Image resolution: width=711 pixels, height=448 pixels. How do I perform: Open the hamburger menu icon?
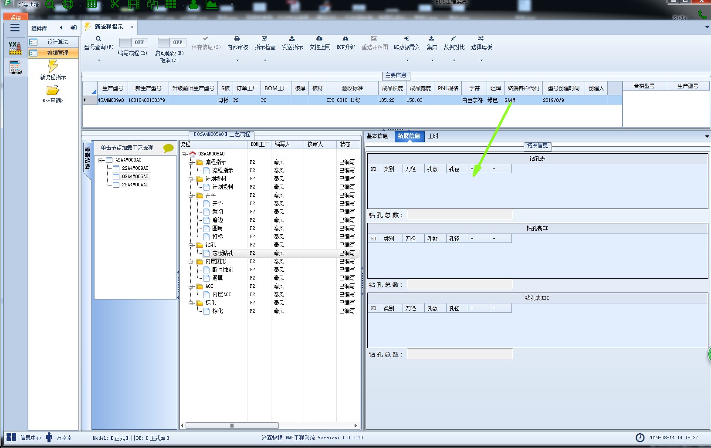[x=15, y=28]
